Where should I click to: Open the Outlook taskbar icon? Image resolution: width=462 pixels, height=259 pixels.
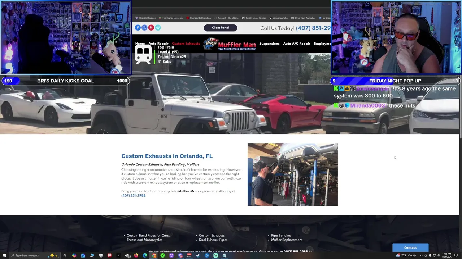(83, 255)
